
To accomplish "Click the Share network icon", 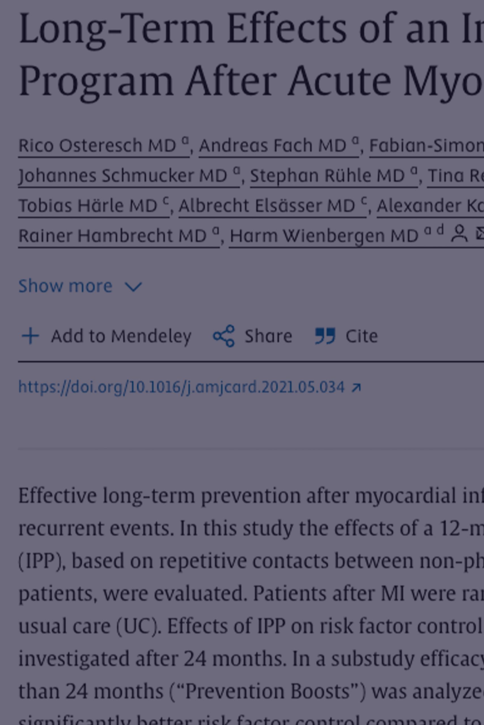I will click(x=224, y=336).
